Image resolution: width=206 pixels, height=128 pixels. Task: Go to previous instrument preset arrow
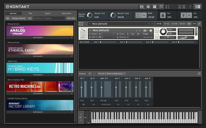[x=136, y=30]
